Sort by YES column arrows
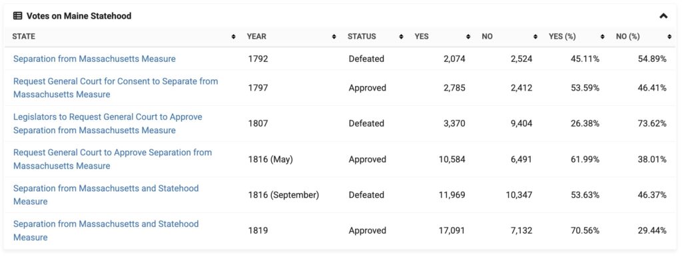The width and height of the screenshot is (682, 257). (x=468, y=37)
